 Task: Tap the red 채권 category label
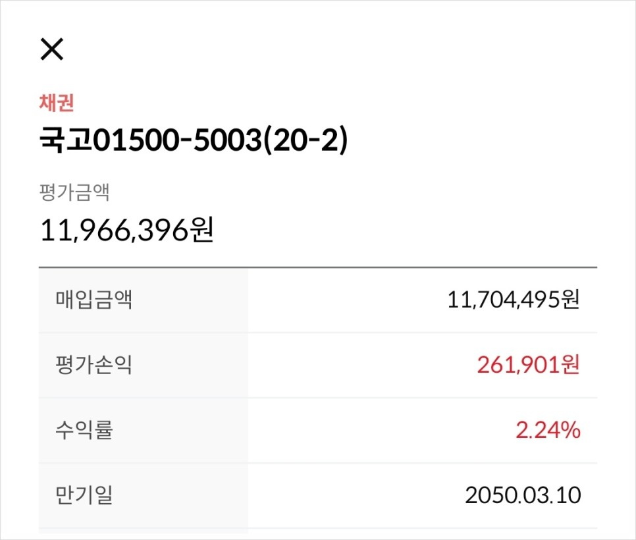[x=57, y=102]
